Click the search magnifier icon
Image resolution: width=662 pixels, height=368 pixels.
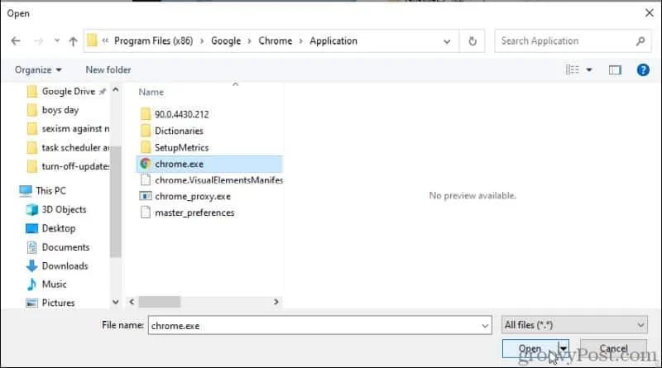pos(640,41)
